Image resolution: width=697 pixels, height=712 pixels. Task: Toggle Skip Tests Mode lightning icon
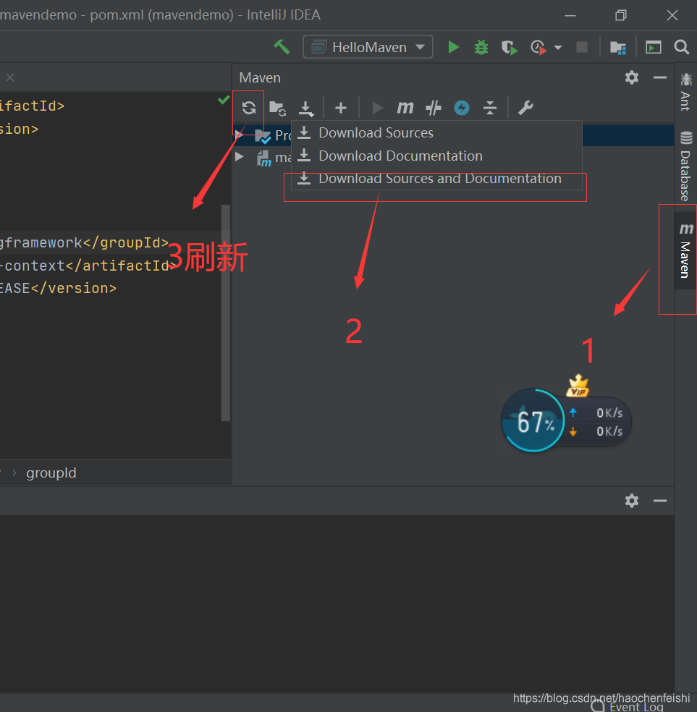coord(462,108)
